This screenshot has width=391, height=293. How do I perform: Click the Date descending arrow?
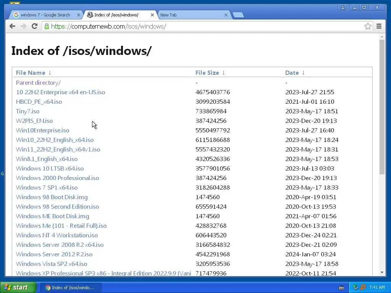pos(303,72)
